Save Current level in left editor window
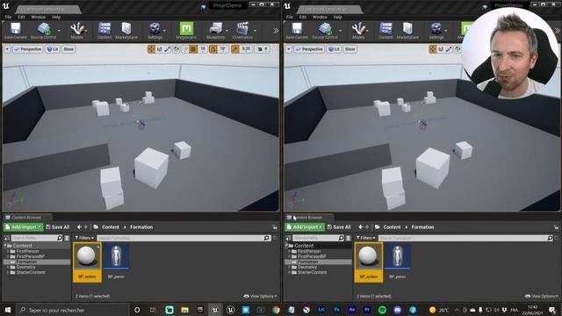Screen dimensions: 562x316 (x=16, y=31)
